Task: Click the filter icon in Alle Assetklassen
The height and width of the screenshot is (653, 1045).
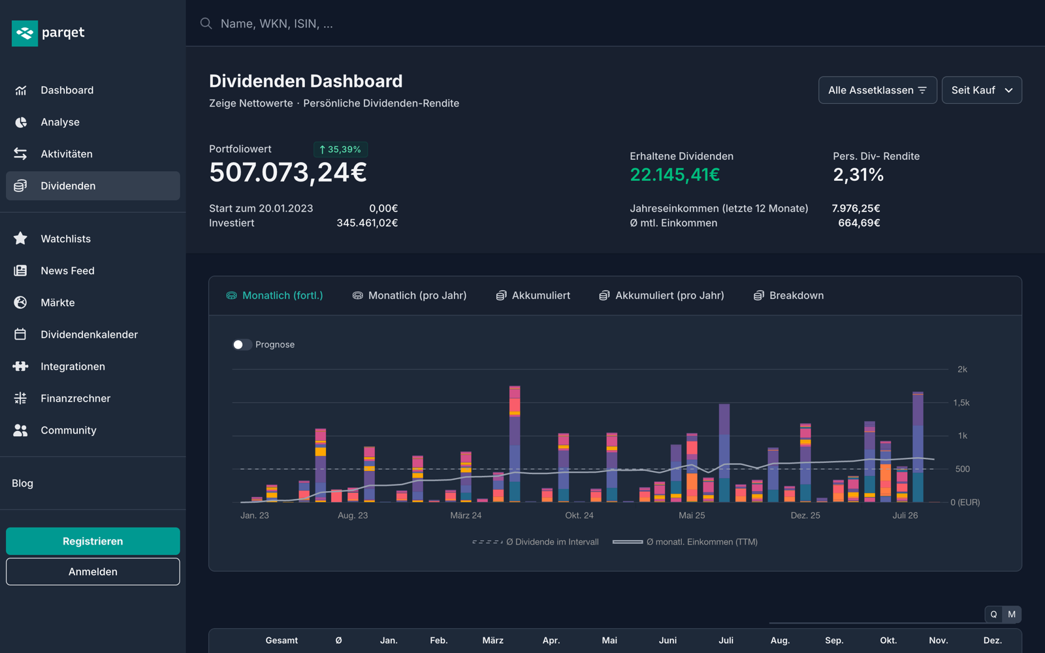Action: point(922,90)
